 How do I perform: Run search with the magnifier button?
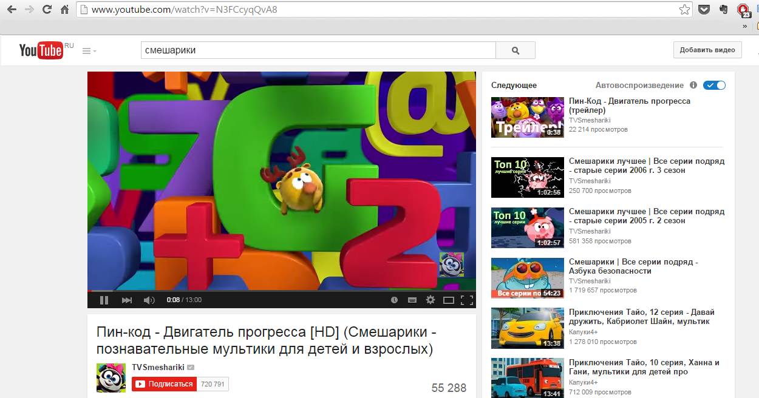click(x=516, y=50)
